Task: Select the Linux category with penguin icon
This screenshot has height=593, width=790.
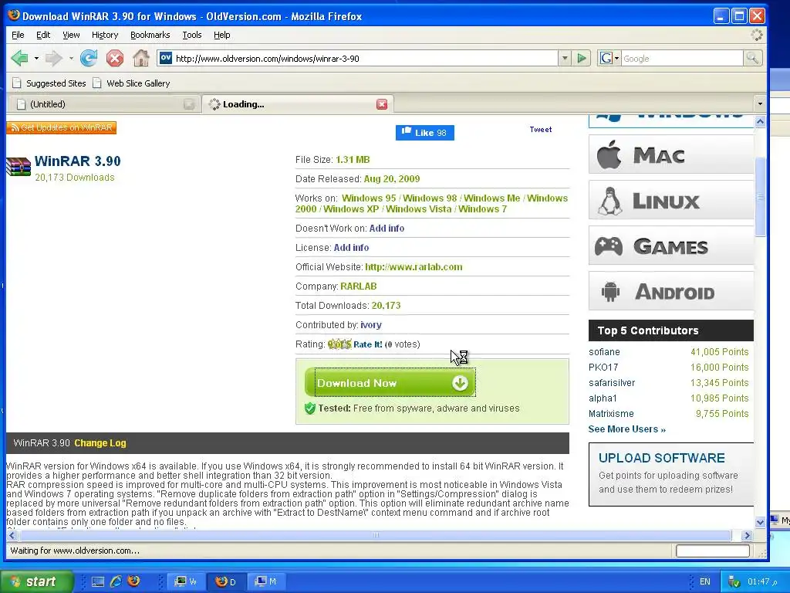Action: [671, 200]
